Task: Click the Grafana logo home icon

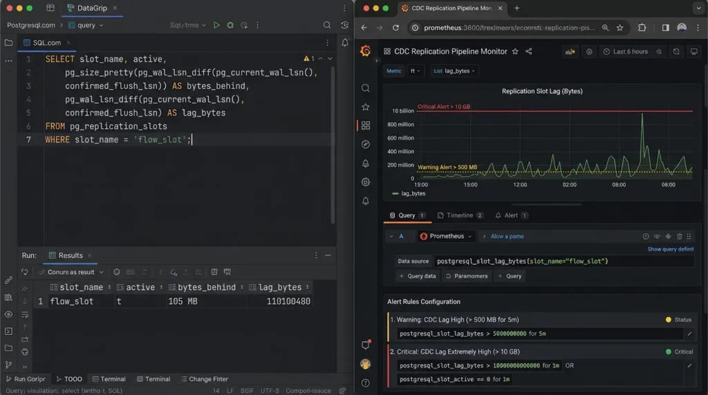Action: [365, 51]
